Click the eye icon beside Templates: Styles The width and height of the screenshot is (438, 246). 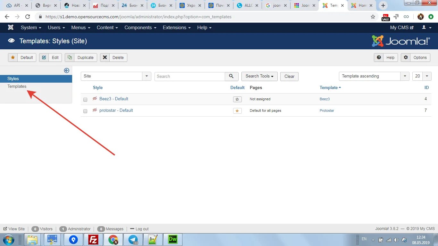[x=12, y=41]
